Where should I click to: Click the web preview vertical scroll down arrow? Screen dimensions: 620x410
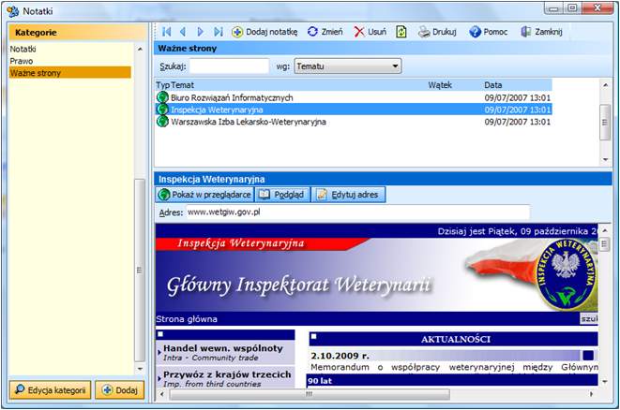(605, 382)
